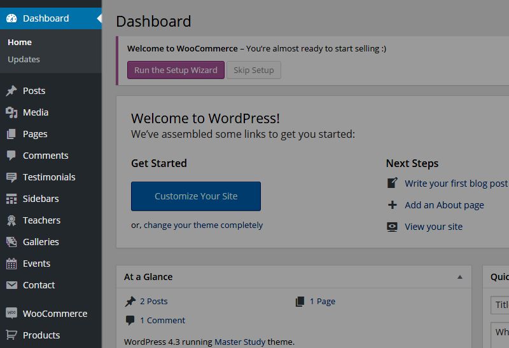Click the Quick Draft content text area
The width and height of the screenshot is (509, 348).
[500, 335]
